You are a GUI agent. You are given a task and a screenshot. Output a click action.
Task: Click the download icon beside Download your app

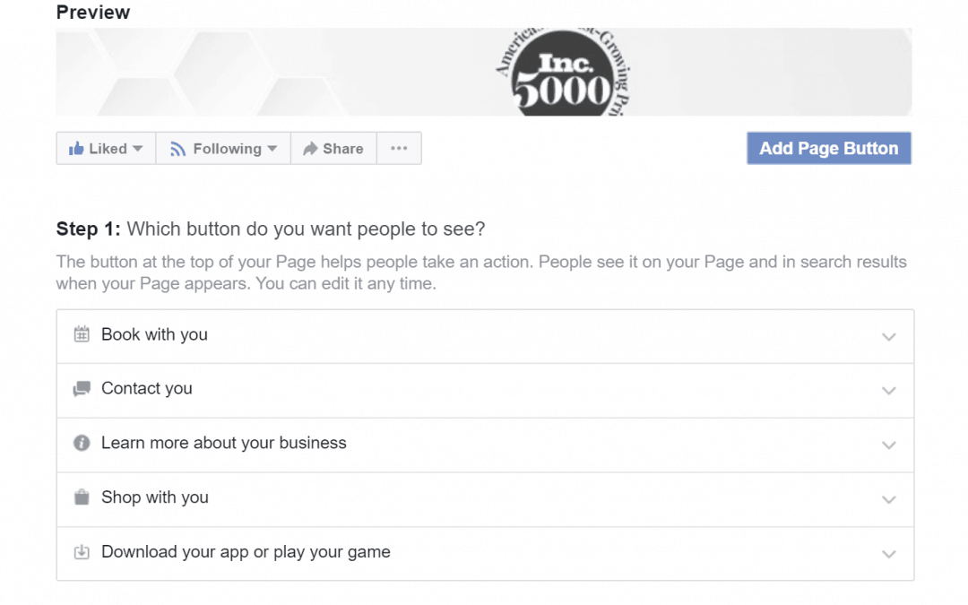coord(82,552)
